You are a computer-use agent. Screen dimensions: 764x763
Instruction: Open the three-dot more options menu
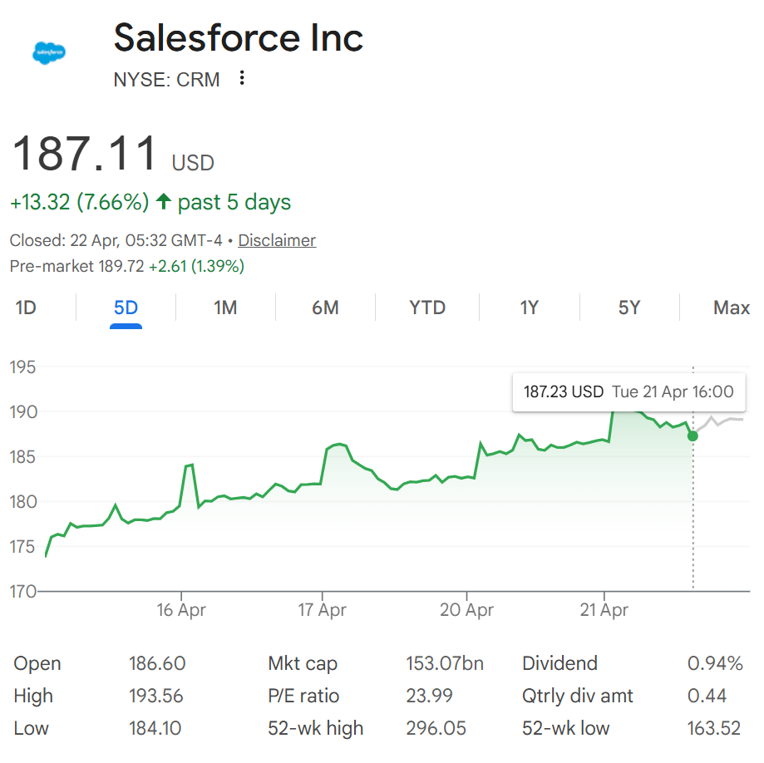pyautogui.click(x=242, y=79)
